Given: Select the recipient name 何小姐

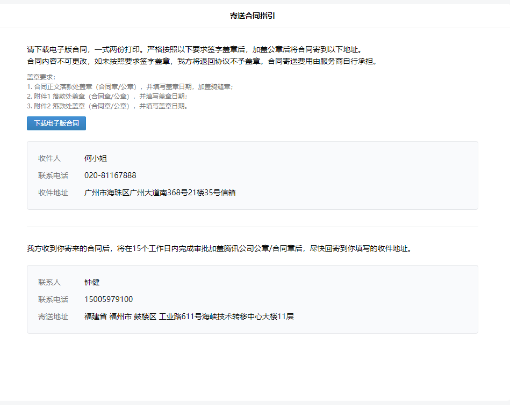Looking at the screenshot, I should click(x=96, y=158).
